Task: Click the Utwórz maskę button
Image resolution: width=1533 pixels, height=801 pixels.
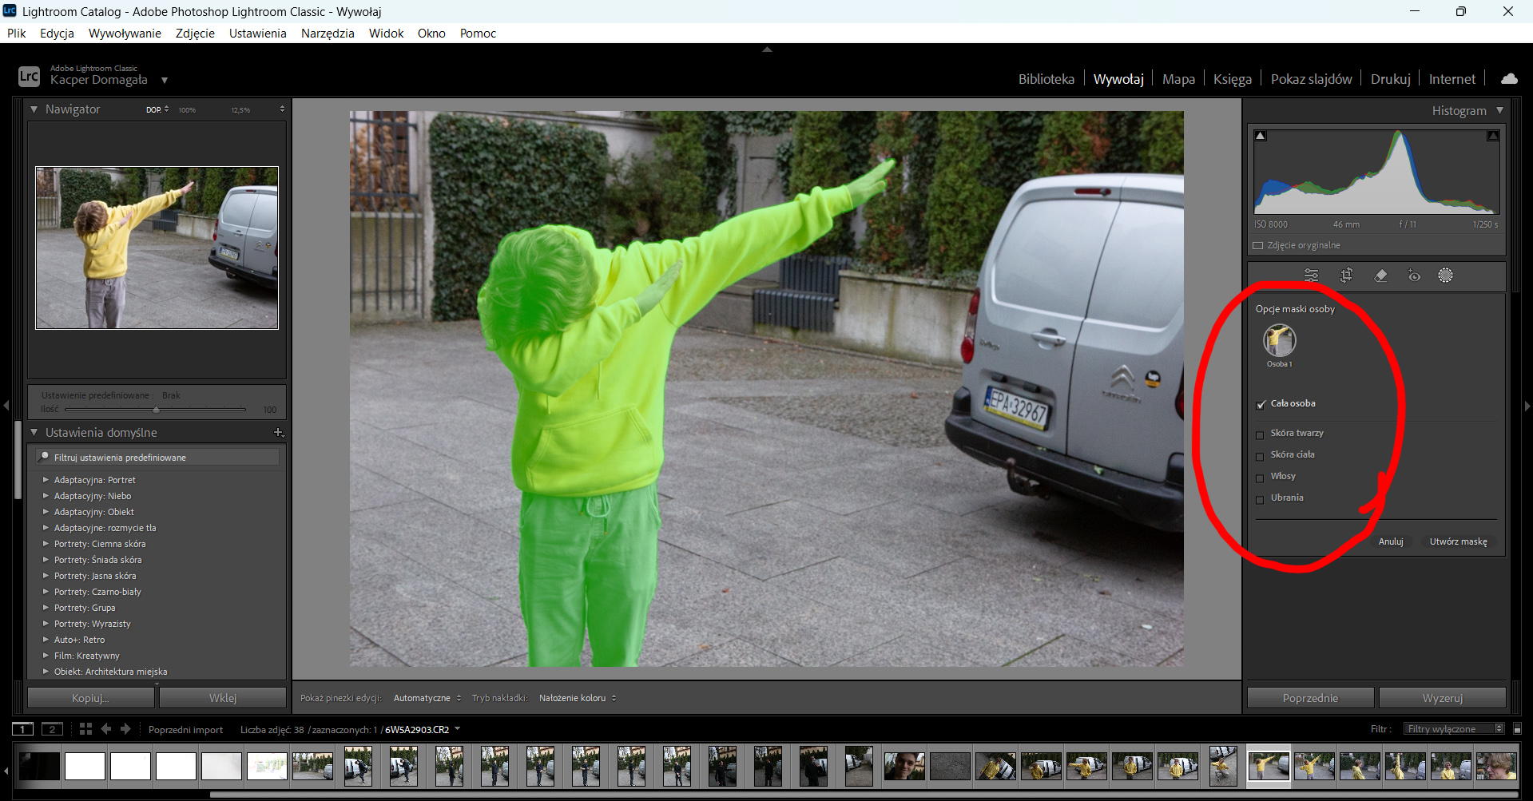Action: [x=1458, y=541]
